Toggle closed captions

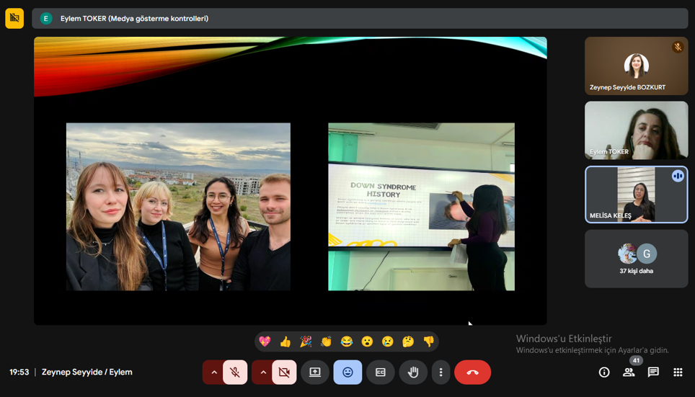click(380, 372)
